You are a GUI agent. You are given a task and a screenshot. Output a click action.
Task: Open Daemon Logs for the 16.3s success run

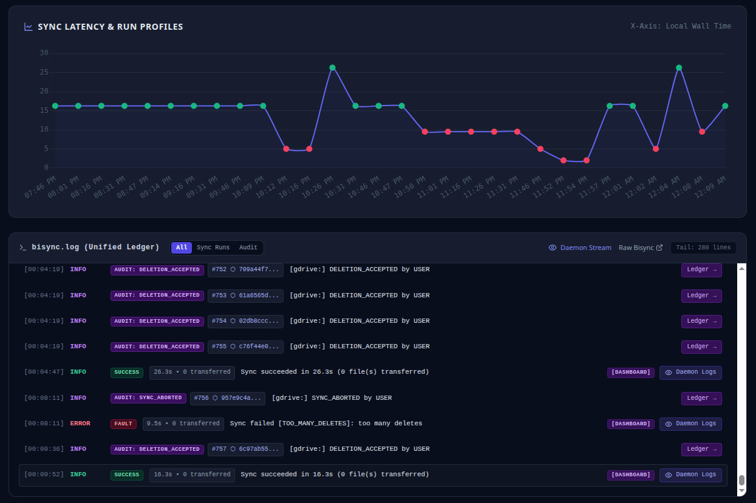(x=690, y=474)
